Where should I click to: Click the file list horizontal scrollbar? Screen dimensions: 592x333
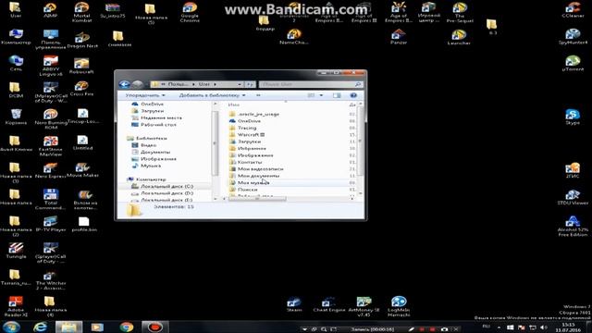point(257,199)
